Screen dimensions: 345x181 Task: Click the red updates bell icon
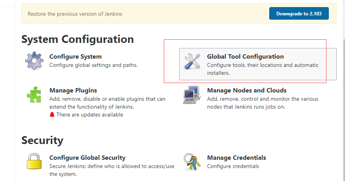click(52, 115)
